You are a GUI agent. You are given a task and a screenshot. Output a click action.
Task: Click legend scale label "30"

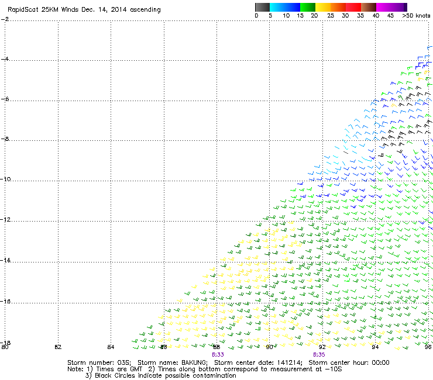(x=345, y=16)
